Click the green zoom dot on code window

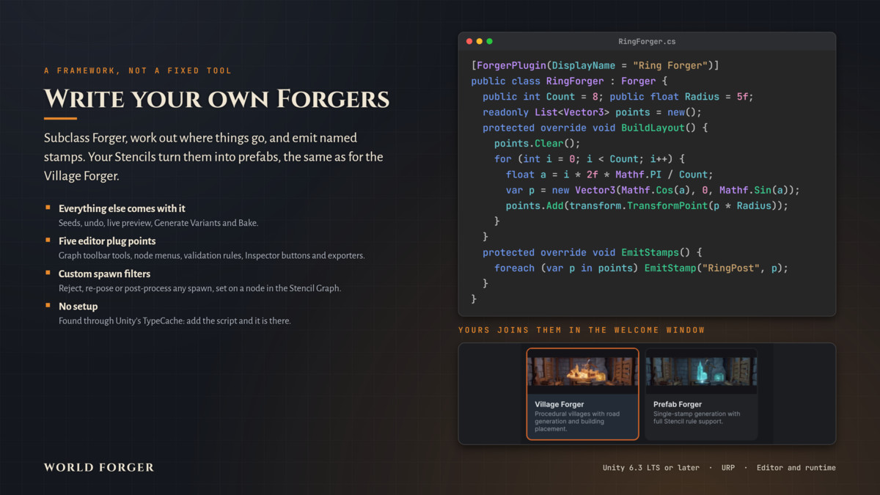point(490,42)
